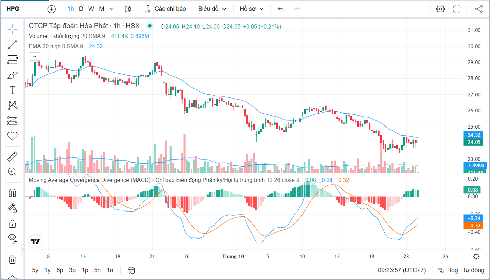
Task: Set range to 1n
Action: (110, 270)
